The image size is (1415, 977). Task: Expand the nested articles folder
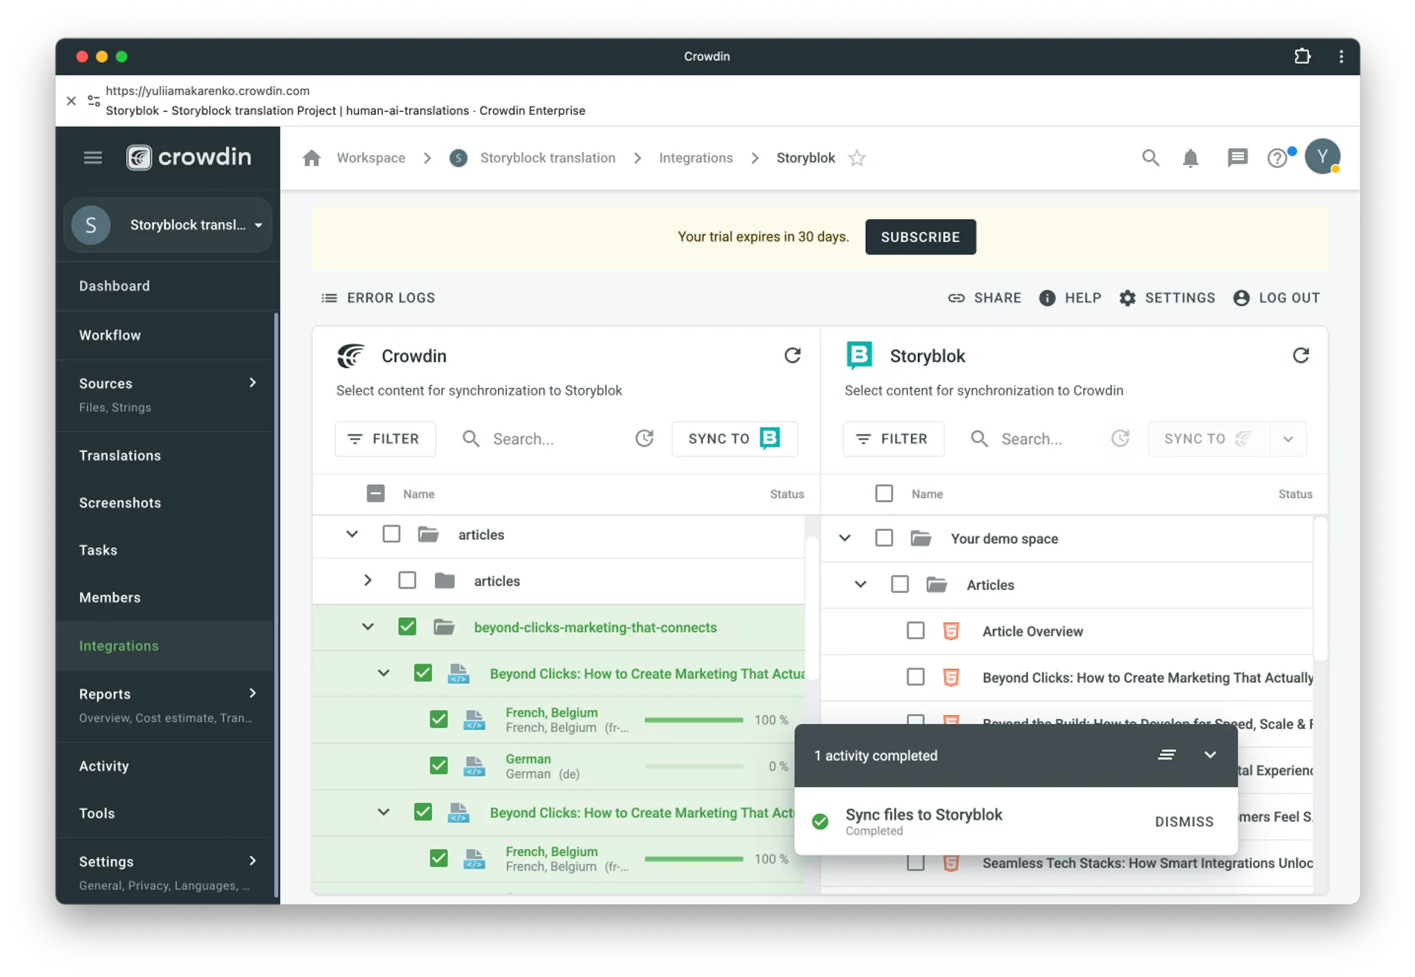coord(367,580)
